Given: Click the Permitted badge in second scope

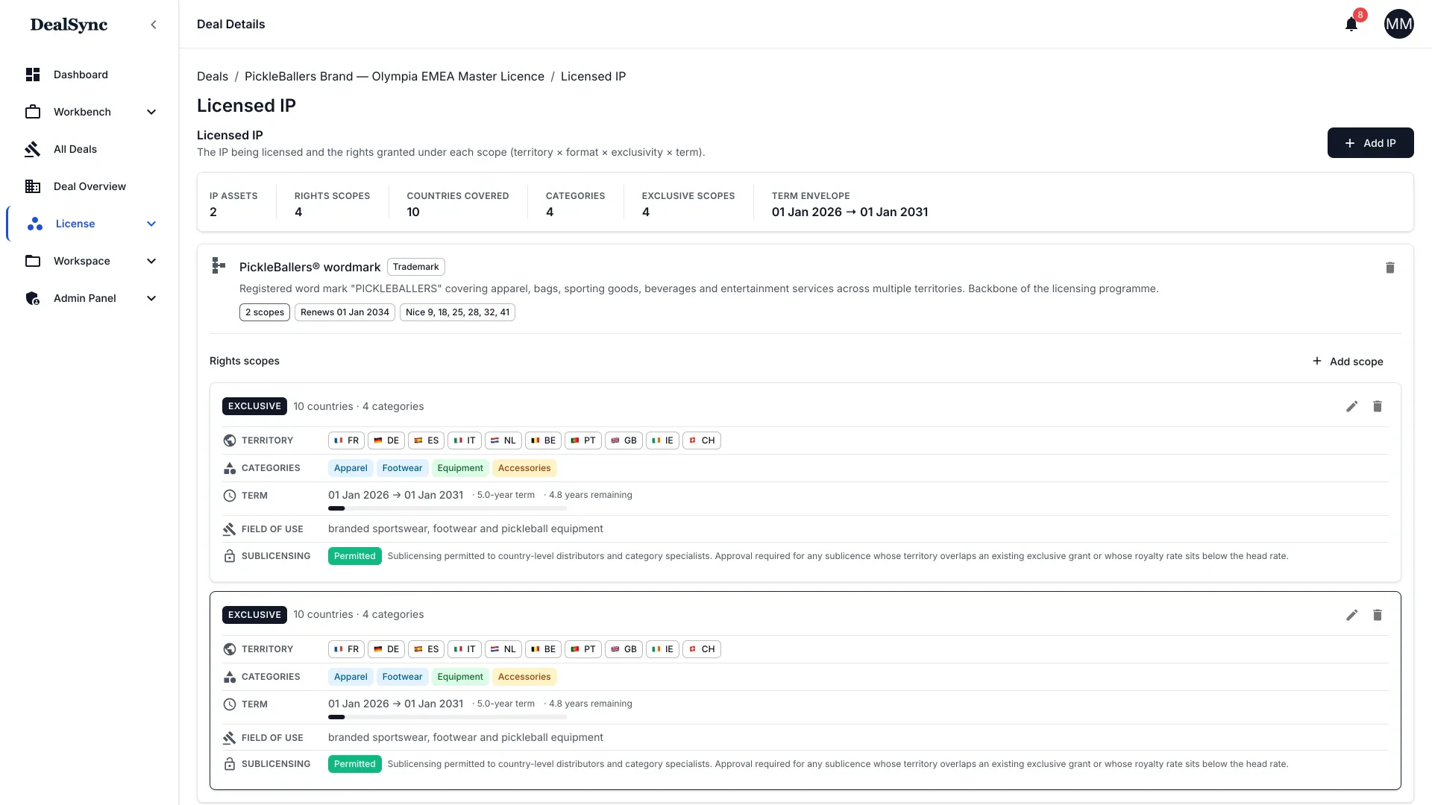Looking at the screenshot, I should tap(355, 764).
